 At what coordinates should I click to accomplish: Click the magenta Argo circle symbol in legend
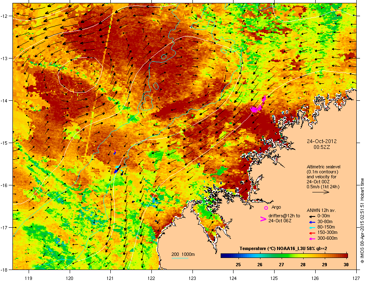[x=266, y=208]
